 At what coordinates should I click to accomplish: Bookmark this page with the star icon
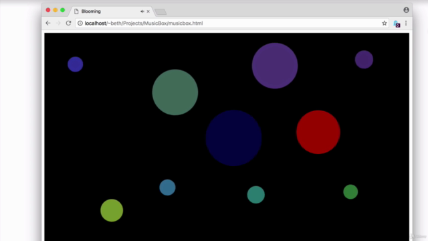click(x=385, y=23)
